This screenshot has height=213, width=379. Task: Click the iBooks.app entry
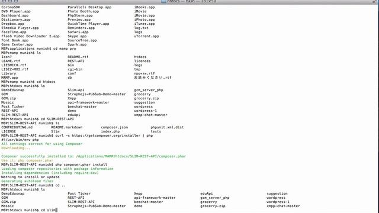coord(144,7)
